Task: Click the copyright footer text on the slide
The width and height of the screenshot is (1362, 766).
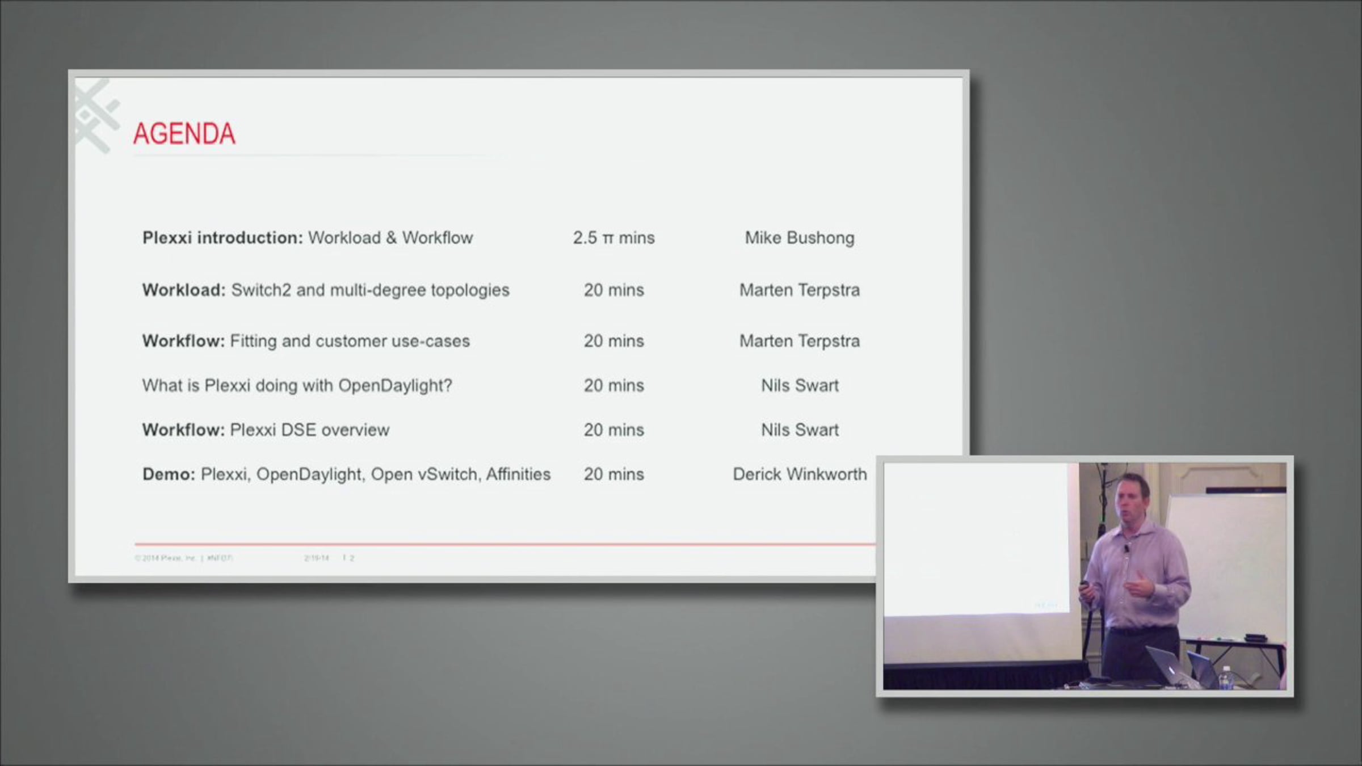Action: [x=184, y=558]
